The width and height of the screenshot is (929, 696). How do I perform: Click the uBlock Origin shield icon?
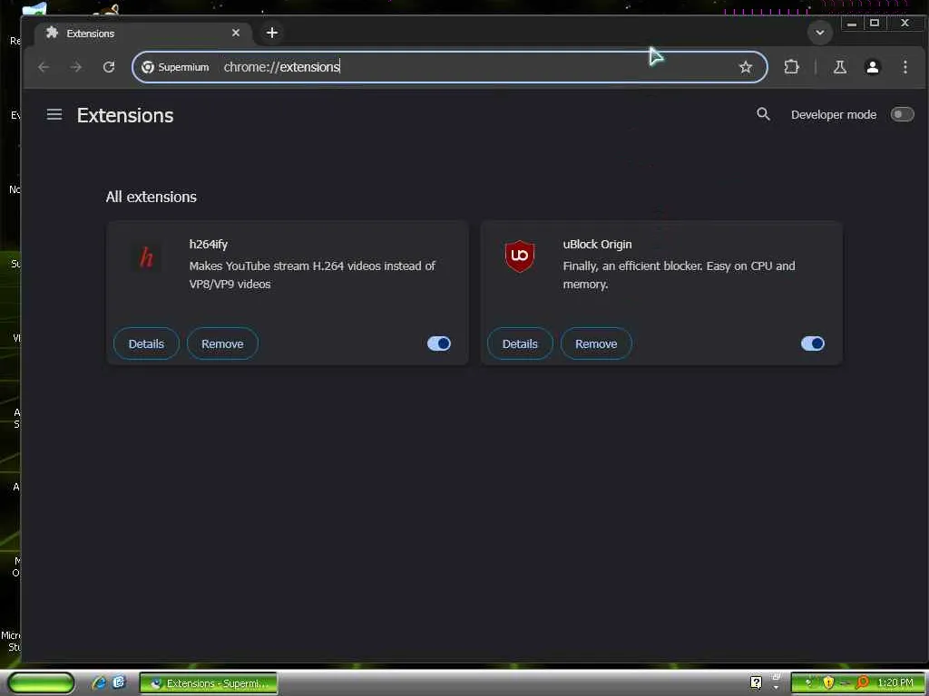click(x=520, y=256)
